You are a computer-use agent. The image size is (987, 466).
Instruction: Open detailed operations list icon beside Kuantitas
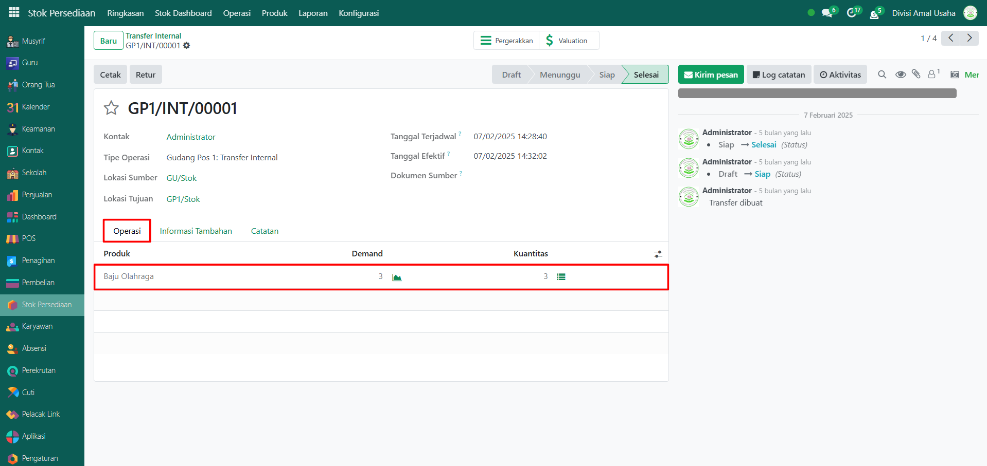pos(561,277)
